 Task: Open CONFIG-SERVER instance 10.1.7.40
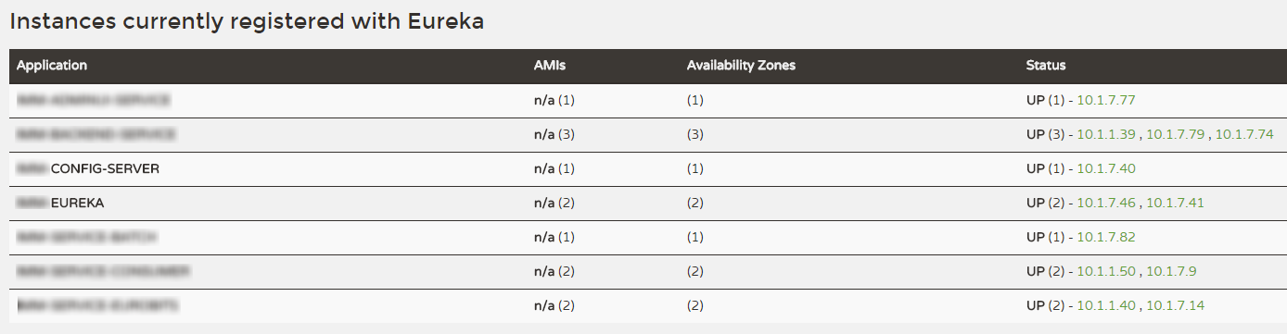1106,168
